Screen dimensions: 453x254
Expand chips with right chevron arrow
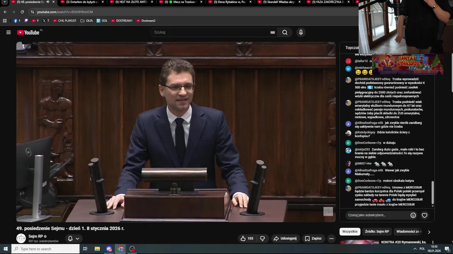429,232
